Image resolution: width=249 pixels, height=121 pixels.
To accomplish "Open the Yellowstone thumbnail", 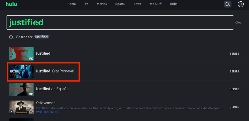I will coord(21,107).
